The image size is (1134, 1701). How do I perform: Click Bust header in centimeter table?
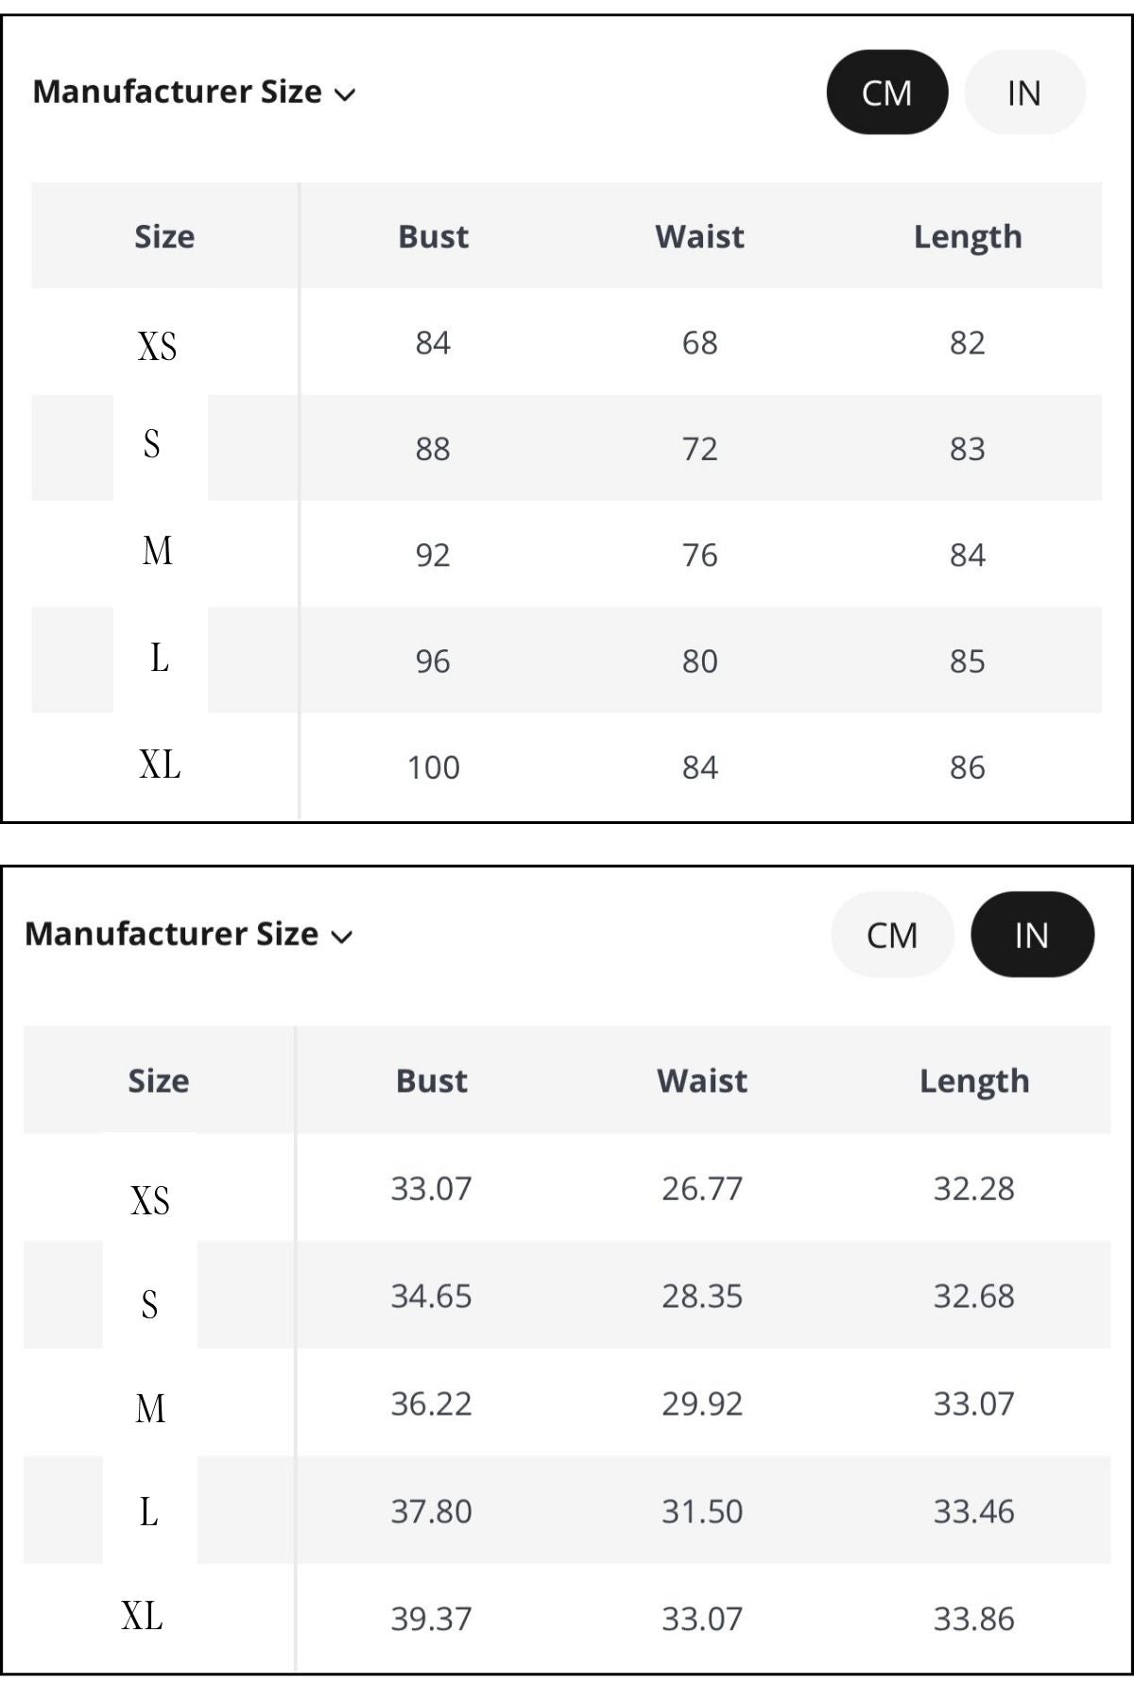point(433,236)
